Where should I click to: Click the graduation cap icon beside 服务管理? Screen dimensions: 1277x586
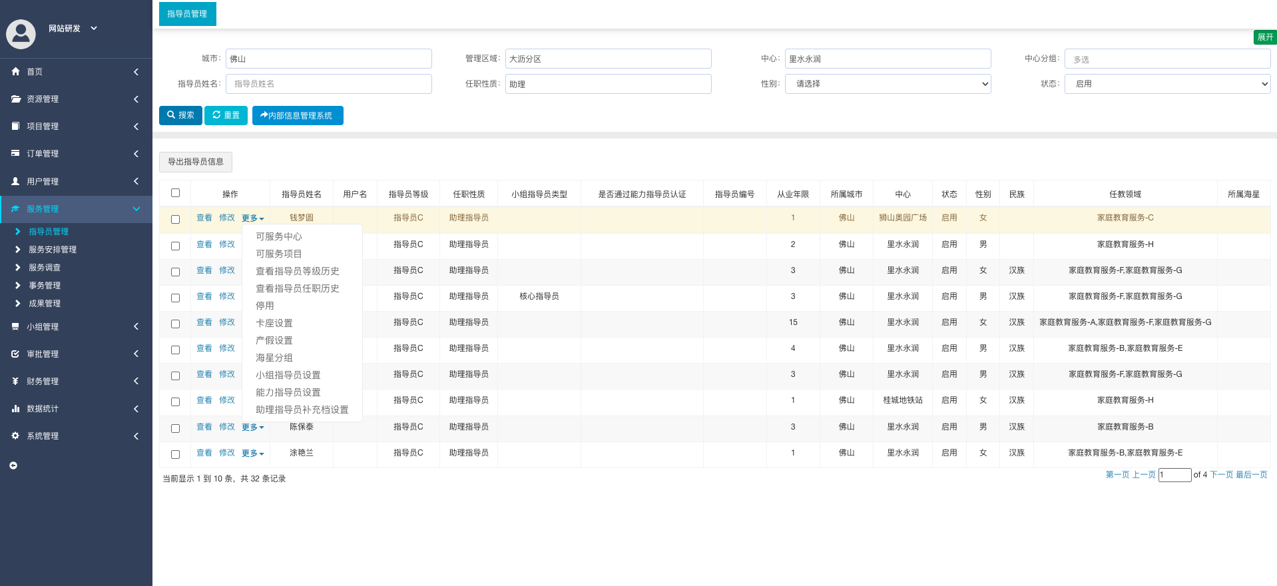point(15,208)
